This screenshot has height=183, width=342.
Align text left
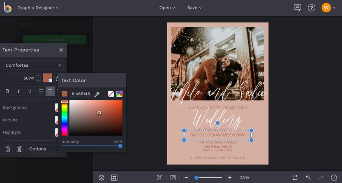point(41,91)
